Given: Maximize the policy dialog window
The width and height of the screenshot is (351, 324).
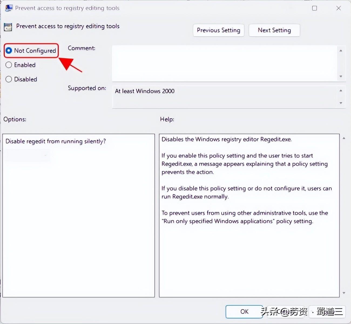Looking at the screenshot, I should point(314,8).
